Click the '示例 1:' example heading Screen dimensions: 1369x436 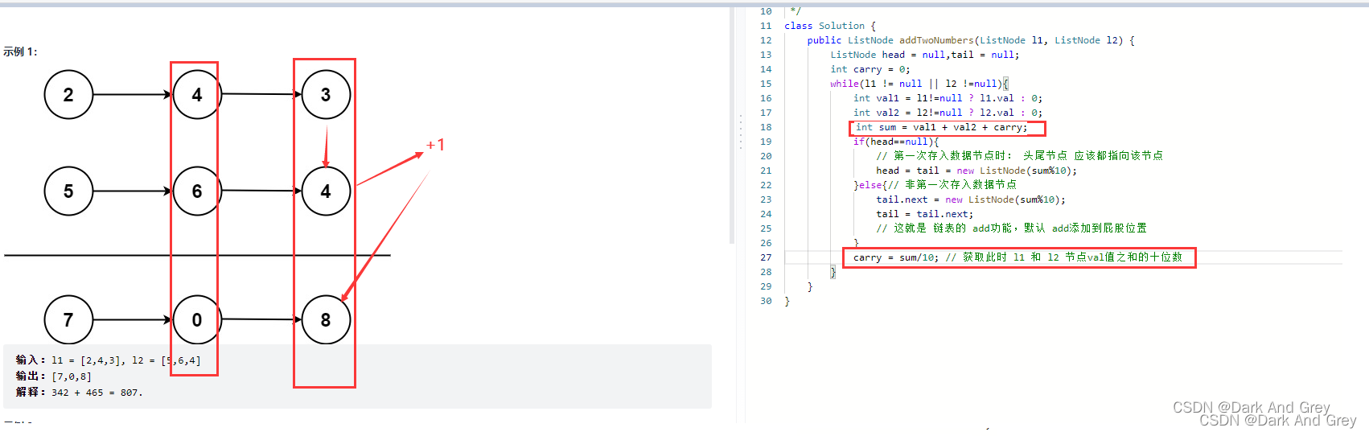coord(20,51)
